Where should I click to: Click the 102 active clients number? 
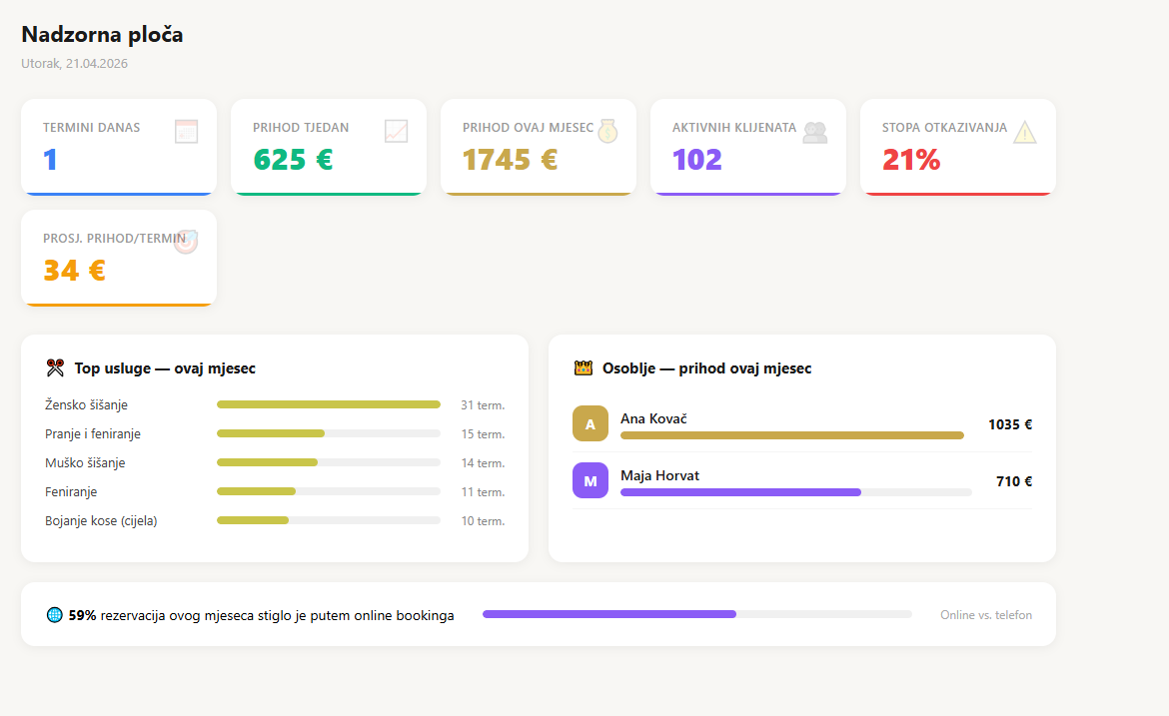tap(697, 160)
